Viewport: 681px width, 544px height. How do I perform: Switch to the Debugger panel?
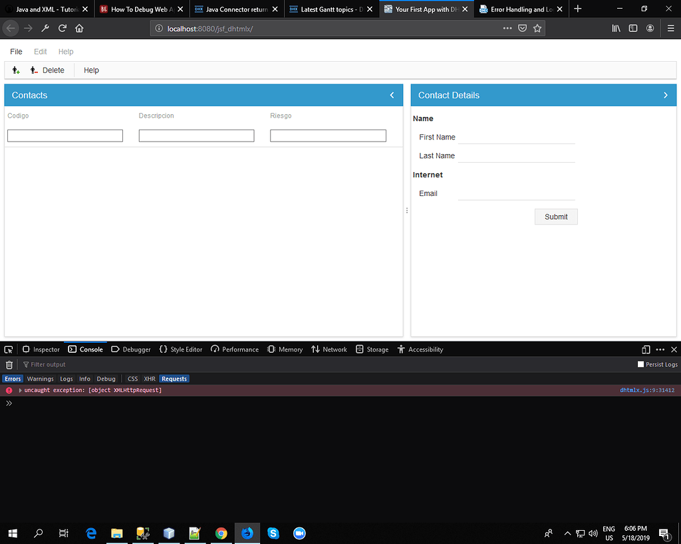pyautogui.click(x=130, y=349)
